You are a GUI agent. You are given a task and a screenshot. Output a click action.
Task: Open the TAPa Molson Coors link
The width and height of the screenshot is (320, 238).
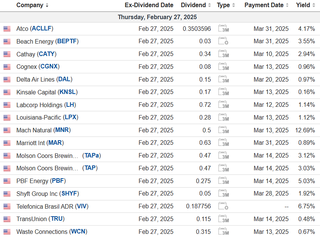[92, 155]
